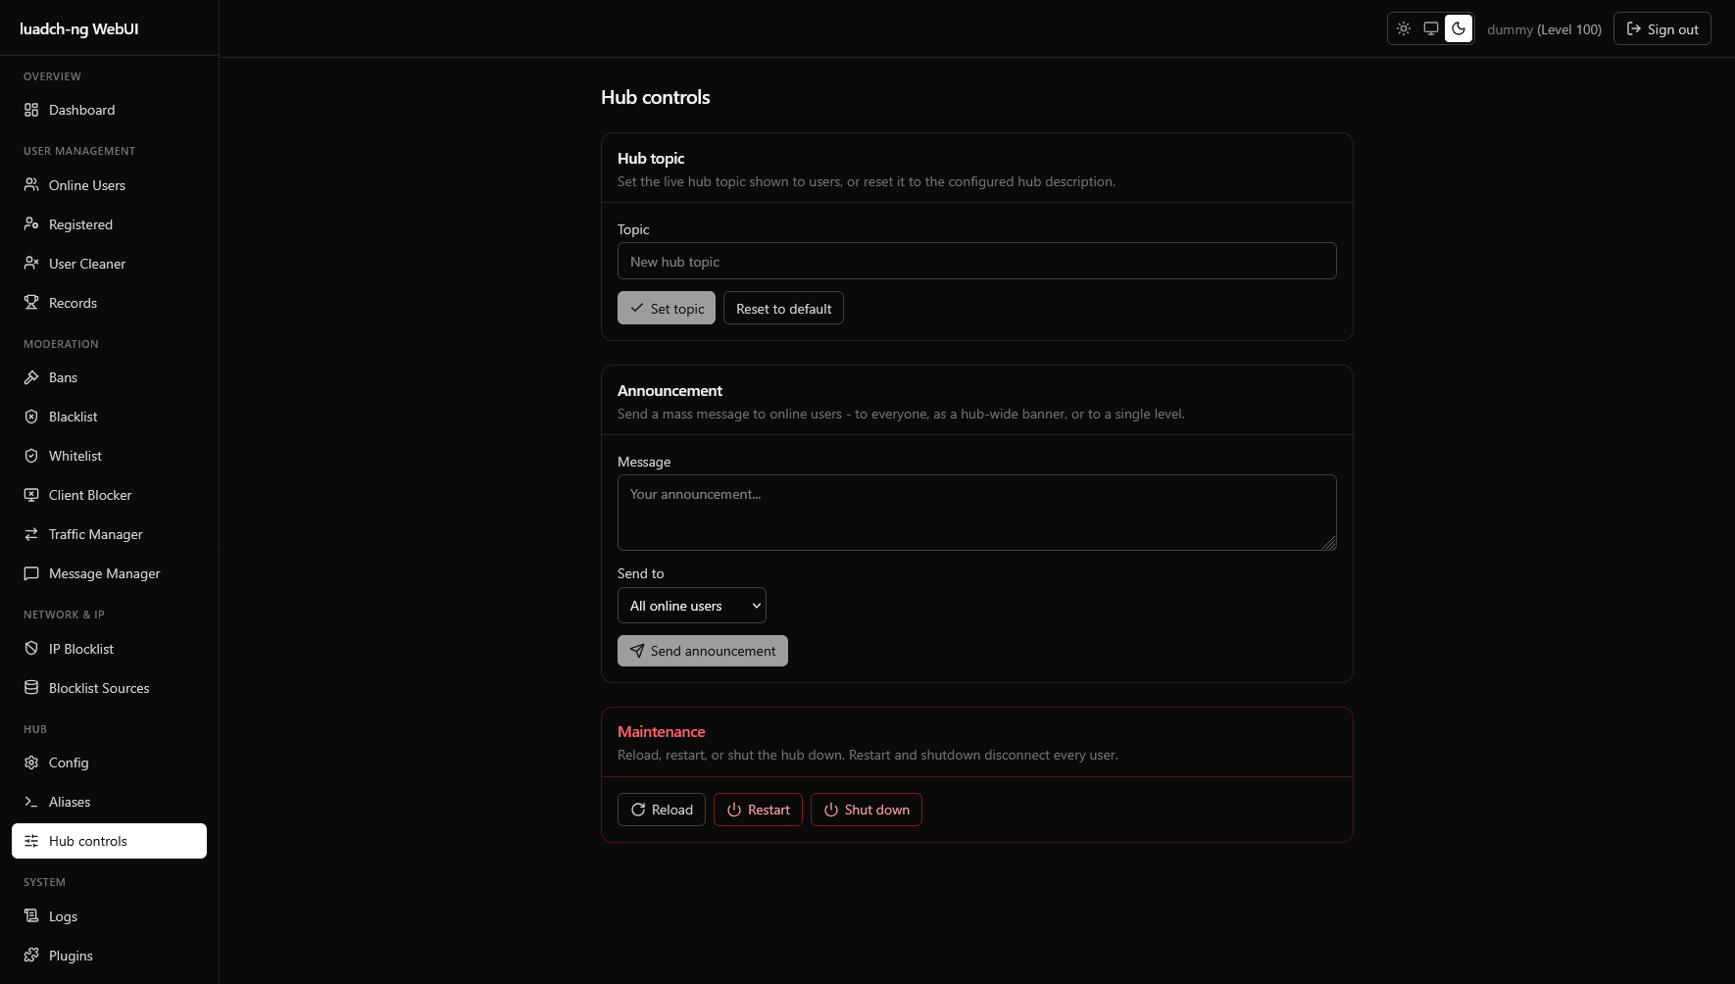Image resolution: width=1735 pixels, height=984 pixels.
Task: Click the Announcement section heading
Action: [x=669, y=390]
